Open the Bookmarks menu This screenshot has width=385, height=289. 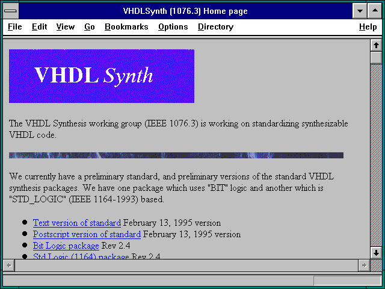pos(126,26)
